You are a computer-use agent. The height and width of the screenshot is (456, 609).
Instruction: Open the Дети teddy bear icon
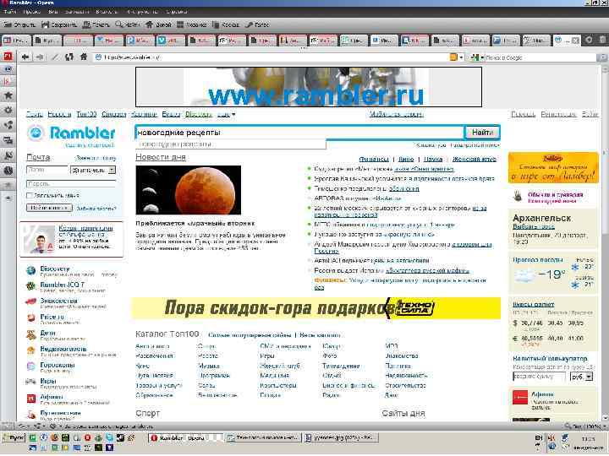tap(30, 334)
